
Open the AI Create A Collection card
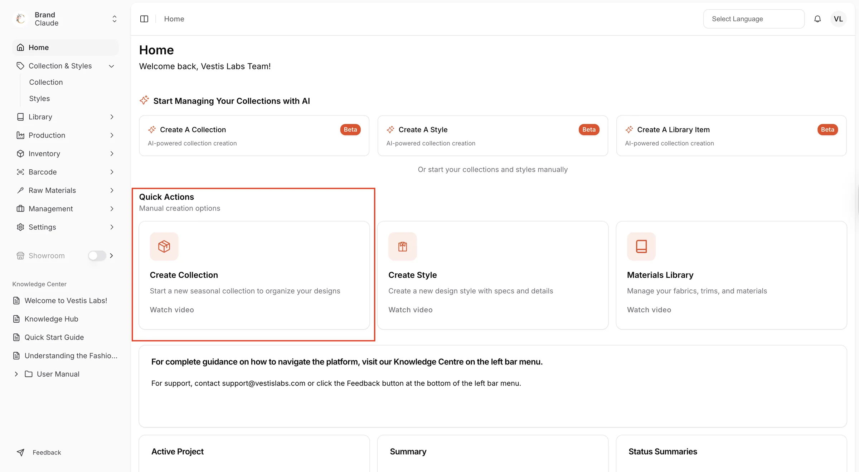(254, 136)
